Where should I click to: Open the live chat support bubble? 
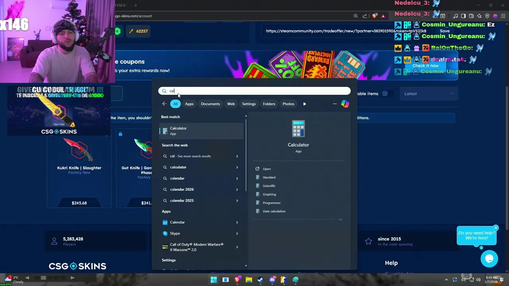tap(489, 259)
